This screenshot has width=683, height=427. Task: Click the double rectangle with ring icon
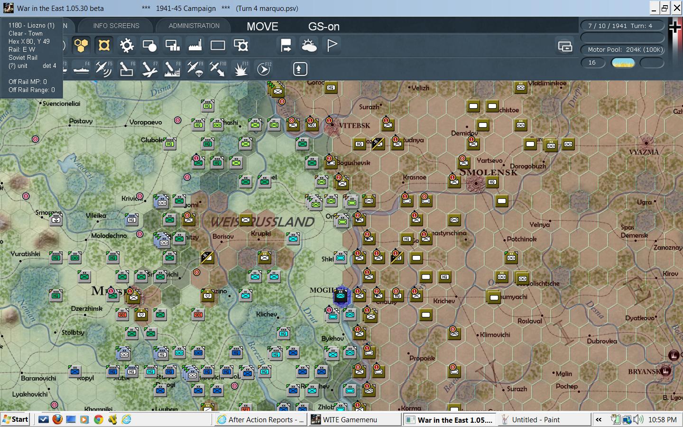click(x=241, y=46)
